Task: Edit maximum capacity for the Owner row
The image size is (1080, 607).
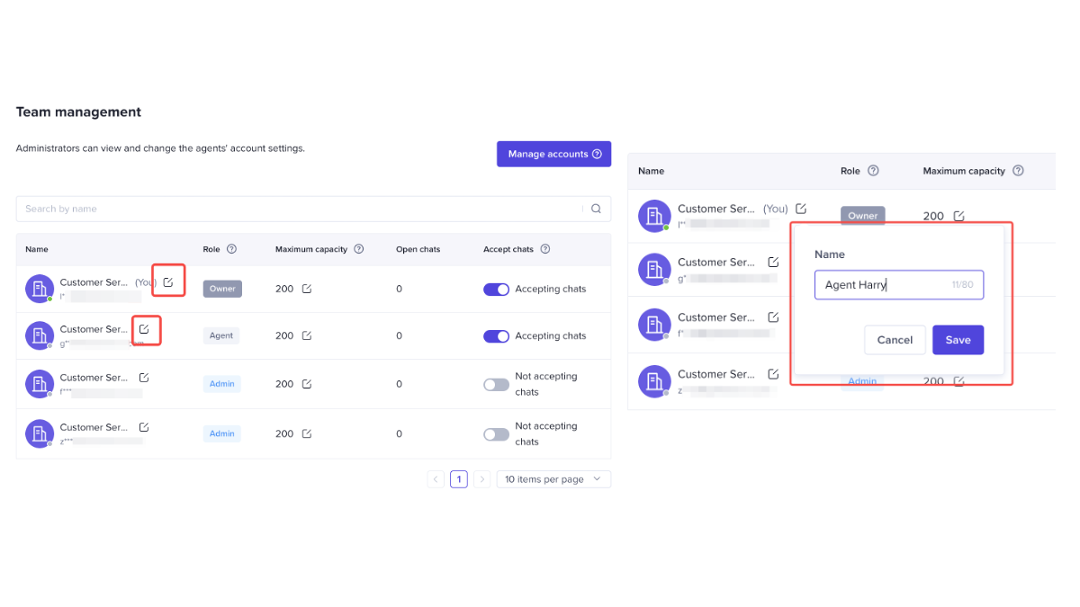Action: [307, 289]
